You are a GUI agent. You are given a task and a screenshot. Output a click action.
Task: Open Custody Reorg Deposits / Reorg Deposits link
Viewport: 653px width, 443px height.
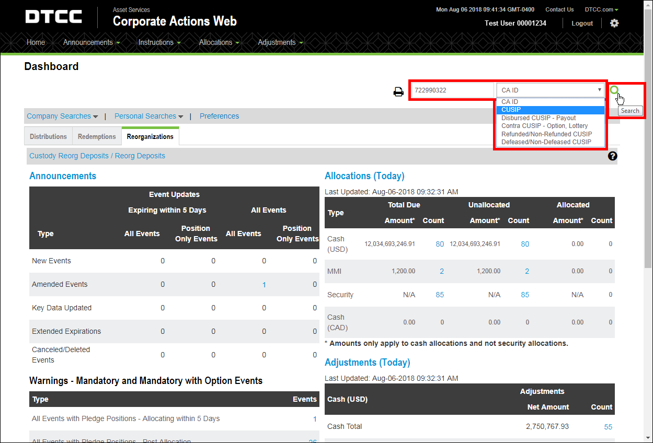click(x=97, y=156)
